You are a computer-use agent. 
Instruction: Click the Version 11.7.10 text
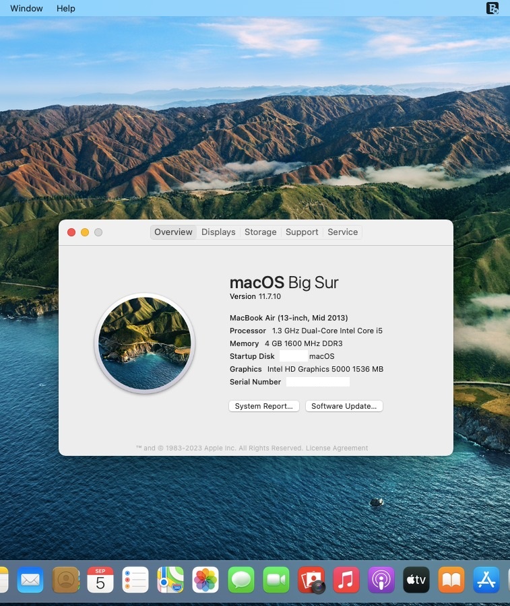coord(255,296)
